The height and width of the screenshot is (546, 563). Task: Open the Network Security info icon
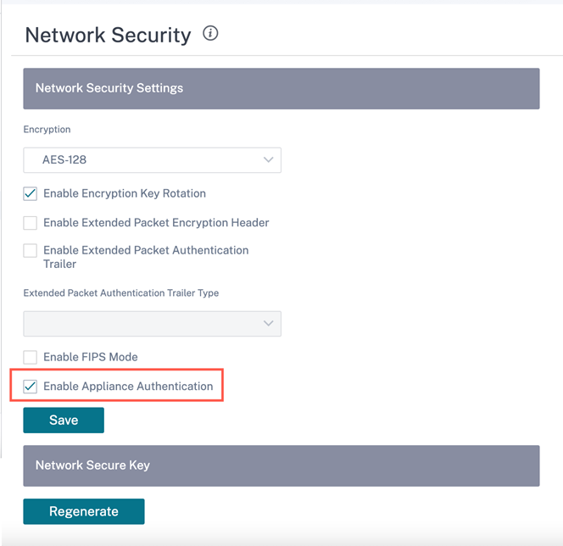pos(210,33)
